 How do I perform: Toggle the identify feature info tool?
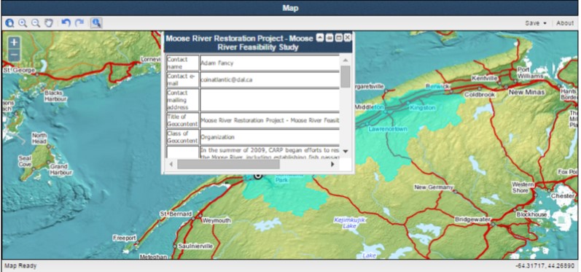tap(96, 23)
